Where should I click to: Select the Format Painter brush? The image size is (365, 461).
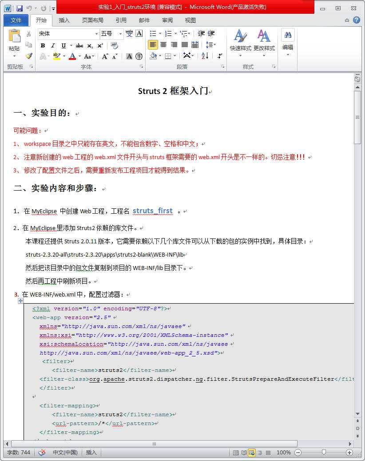[x=28, y=55]
